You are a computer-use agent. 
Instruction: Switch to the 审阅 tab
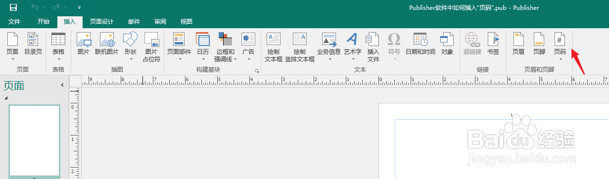pos(160,22)
